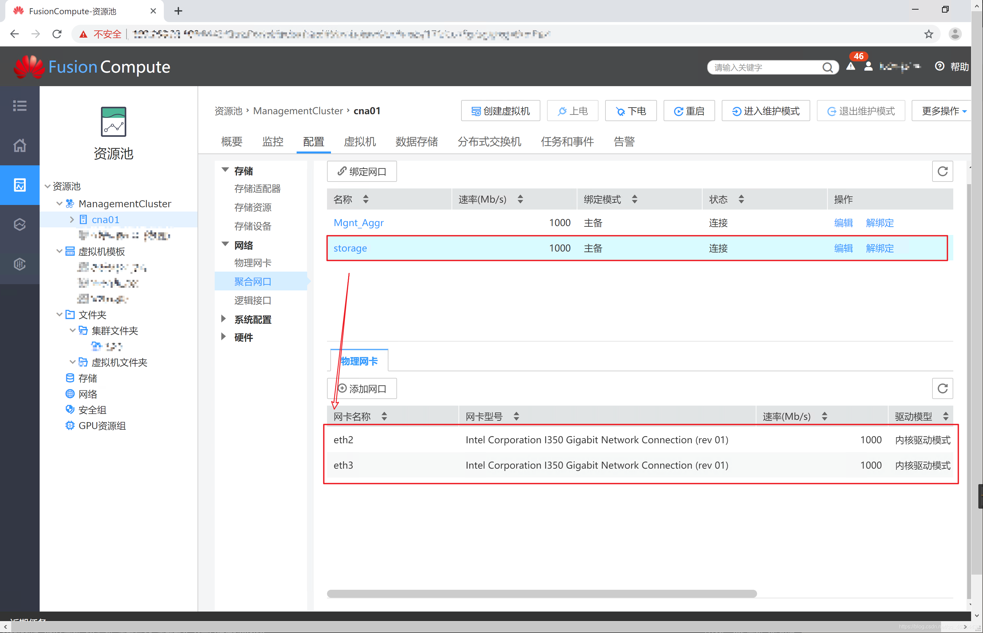Viewport: 983px width, 633px height.
Task: Click the insecure site warning icon
Action: (84, 34)
